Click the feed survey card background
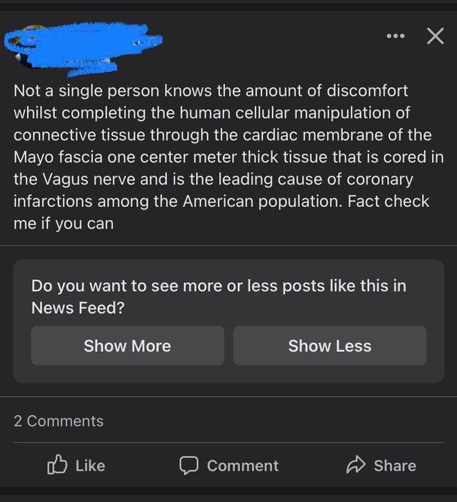This screenshot has height=502, width=457. pos(228,321)
